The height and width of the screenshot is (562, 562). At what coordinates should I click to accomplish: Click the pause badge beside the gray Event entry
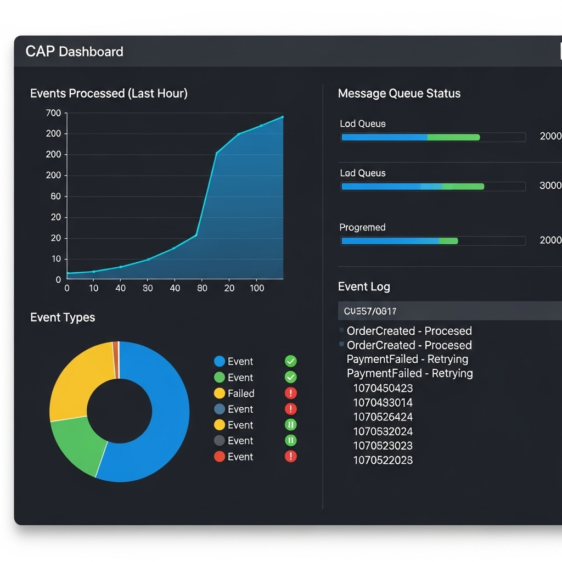click(291, 440)
